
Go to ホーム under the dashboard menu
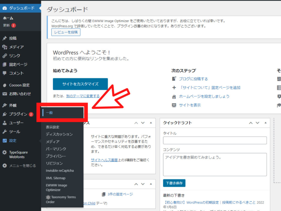pos(8,18)
